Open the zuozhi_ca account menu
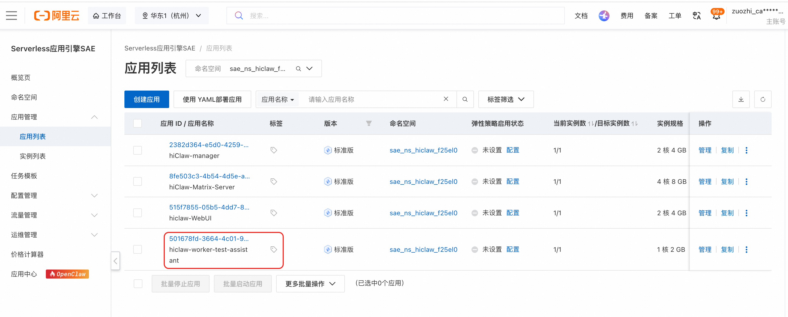788x317 pixels. (758, 16)
